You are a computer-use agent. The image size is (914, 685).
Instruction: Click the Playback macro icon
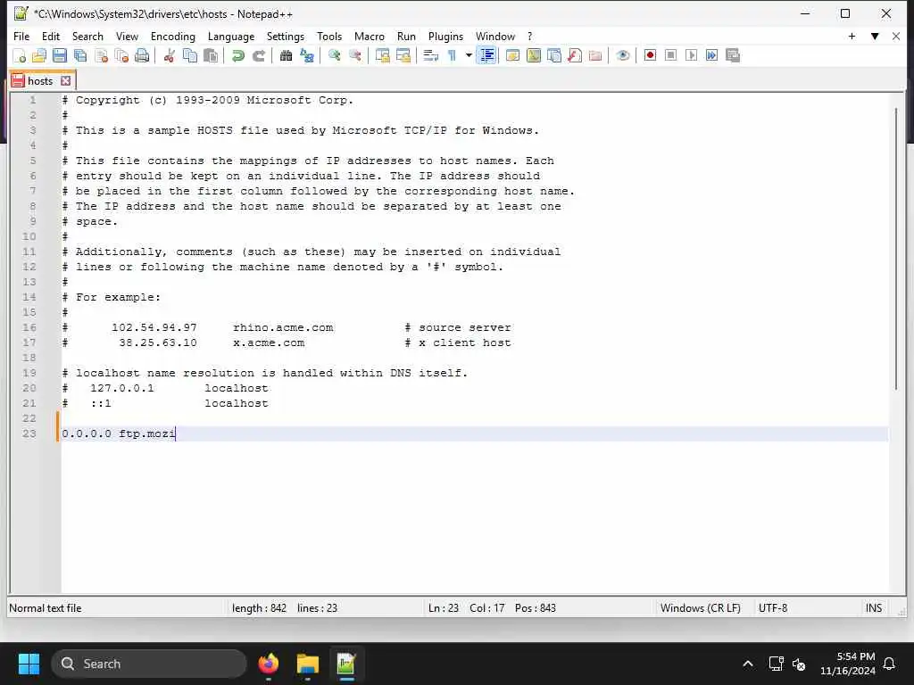click(x=692, y=55)
